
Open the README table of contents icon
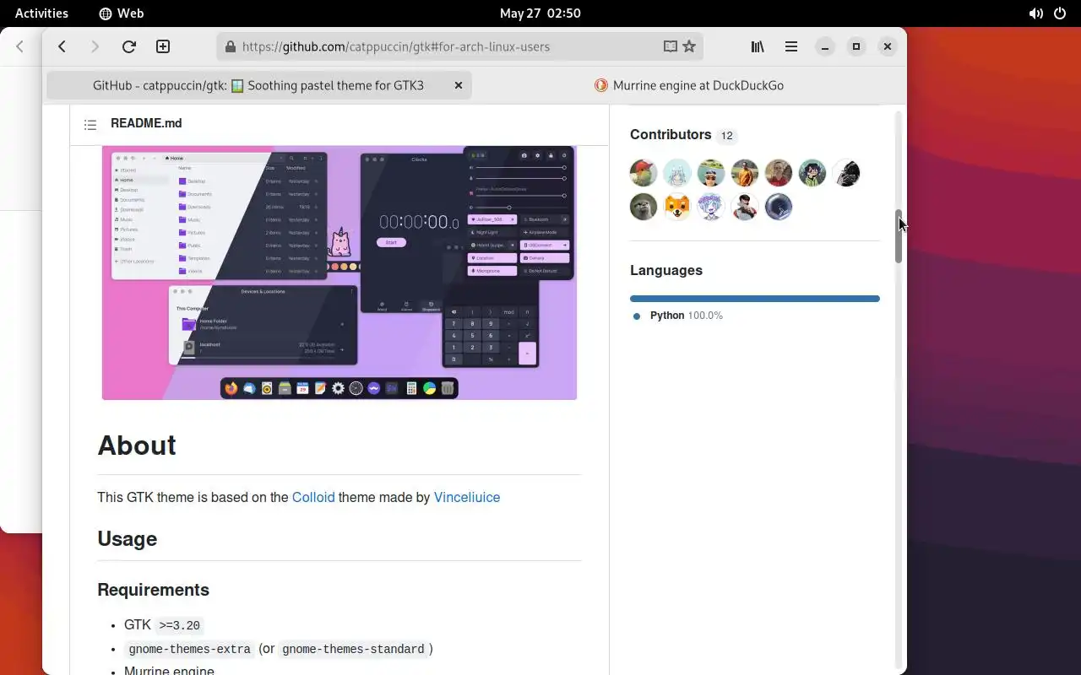(x=90, y=124)
